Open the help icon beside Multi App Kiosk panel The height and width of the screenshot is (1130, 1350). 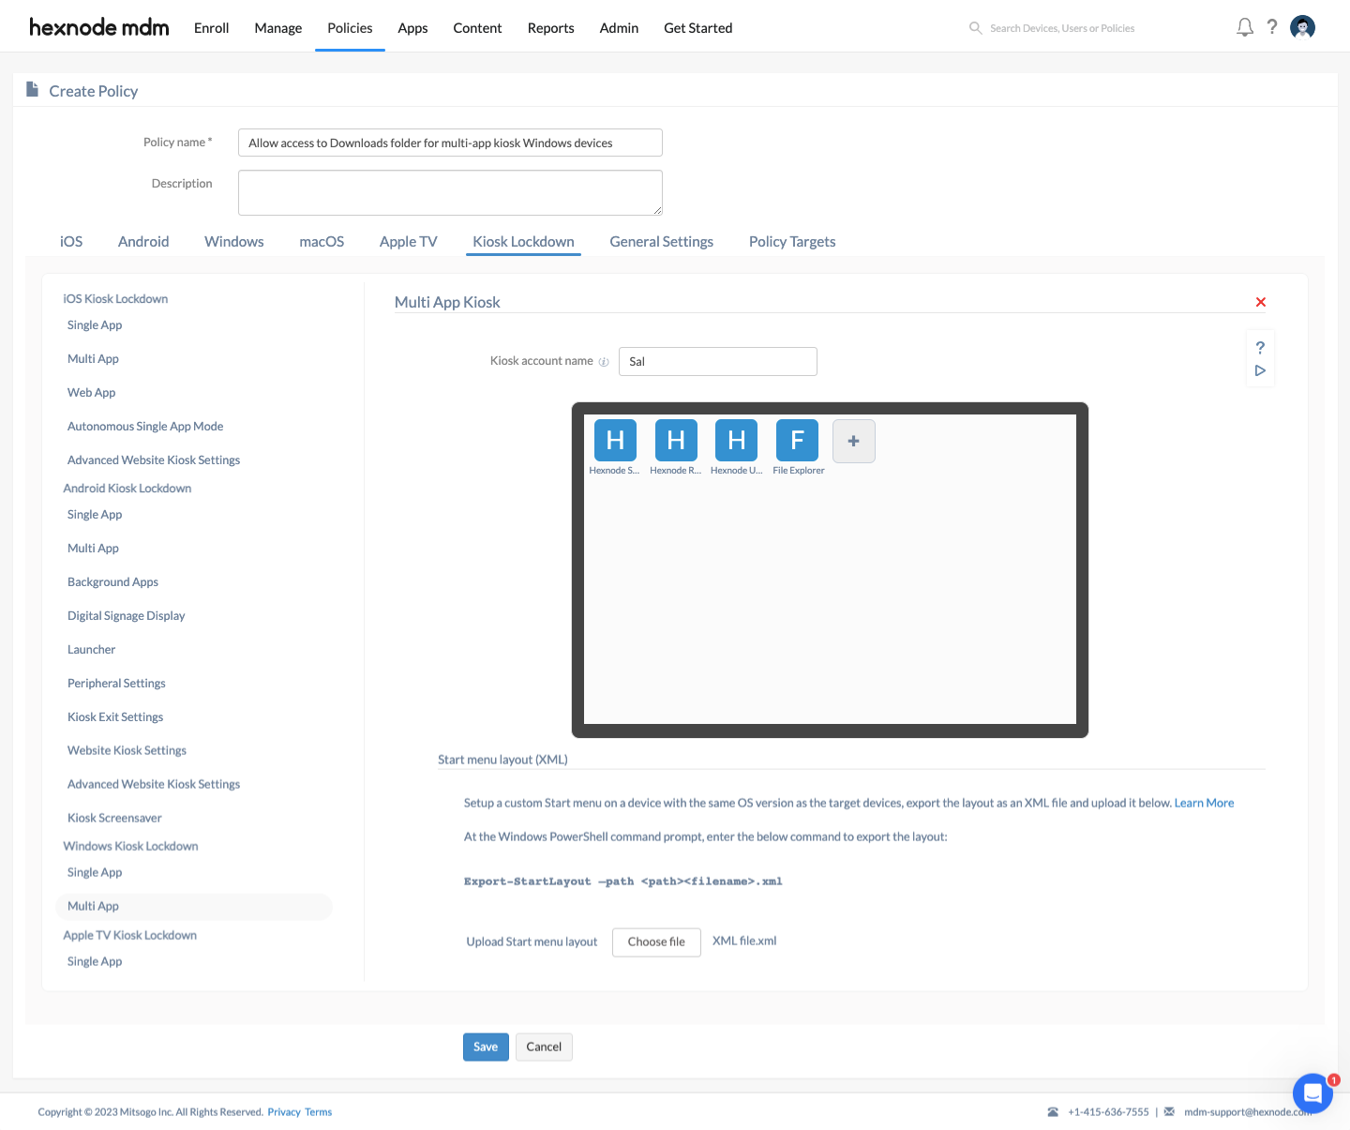point(1260,347)
